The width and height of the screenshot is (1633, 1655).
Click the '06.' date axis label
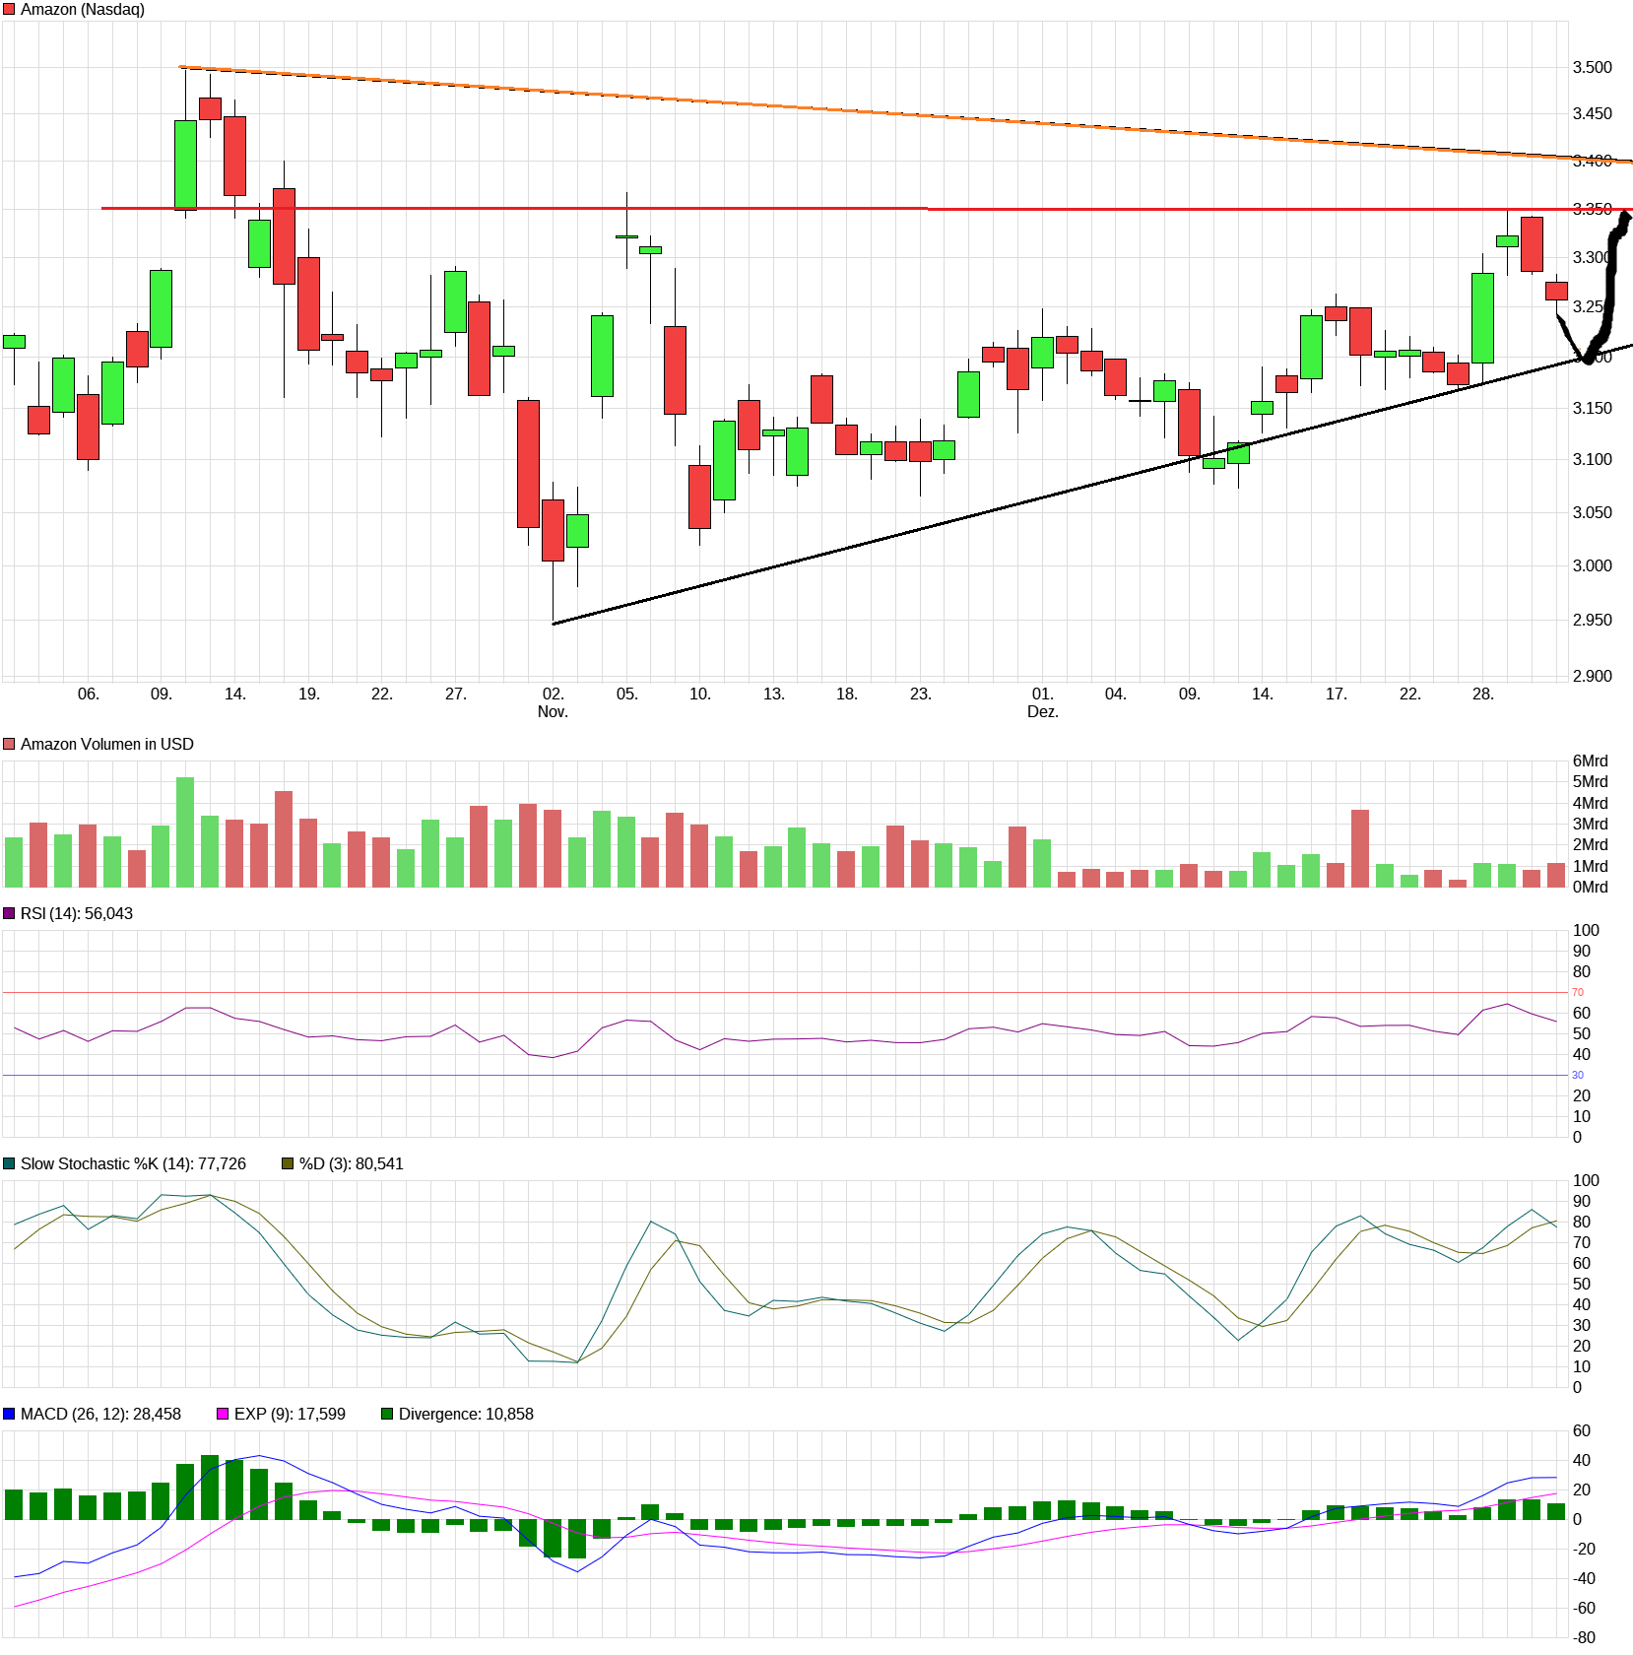[89, 694]
